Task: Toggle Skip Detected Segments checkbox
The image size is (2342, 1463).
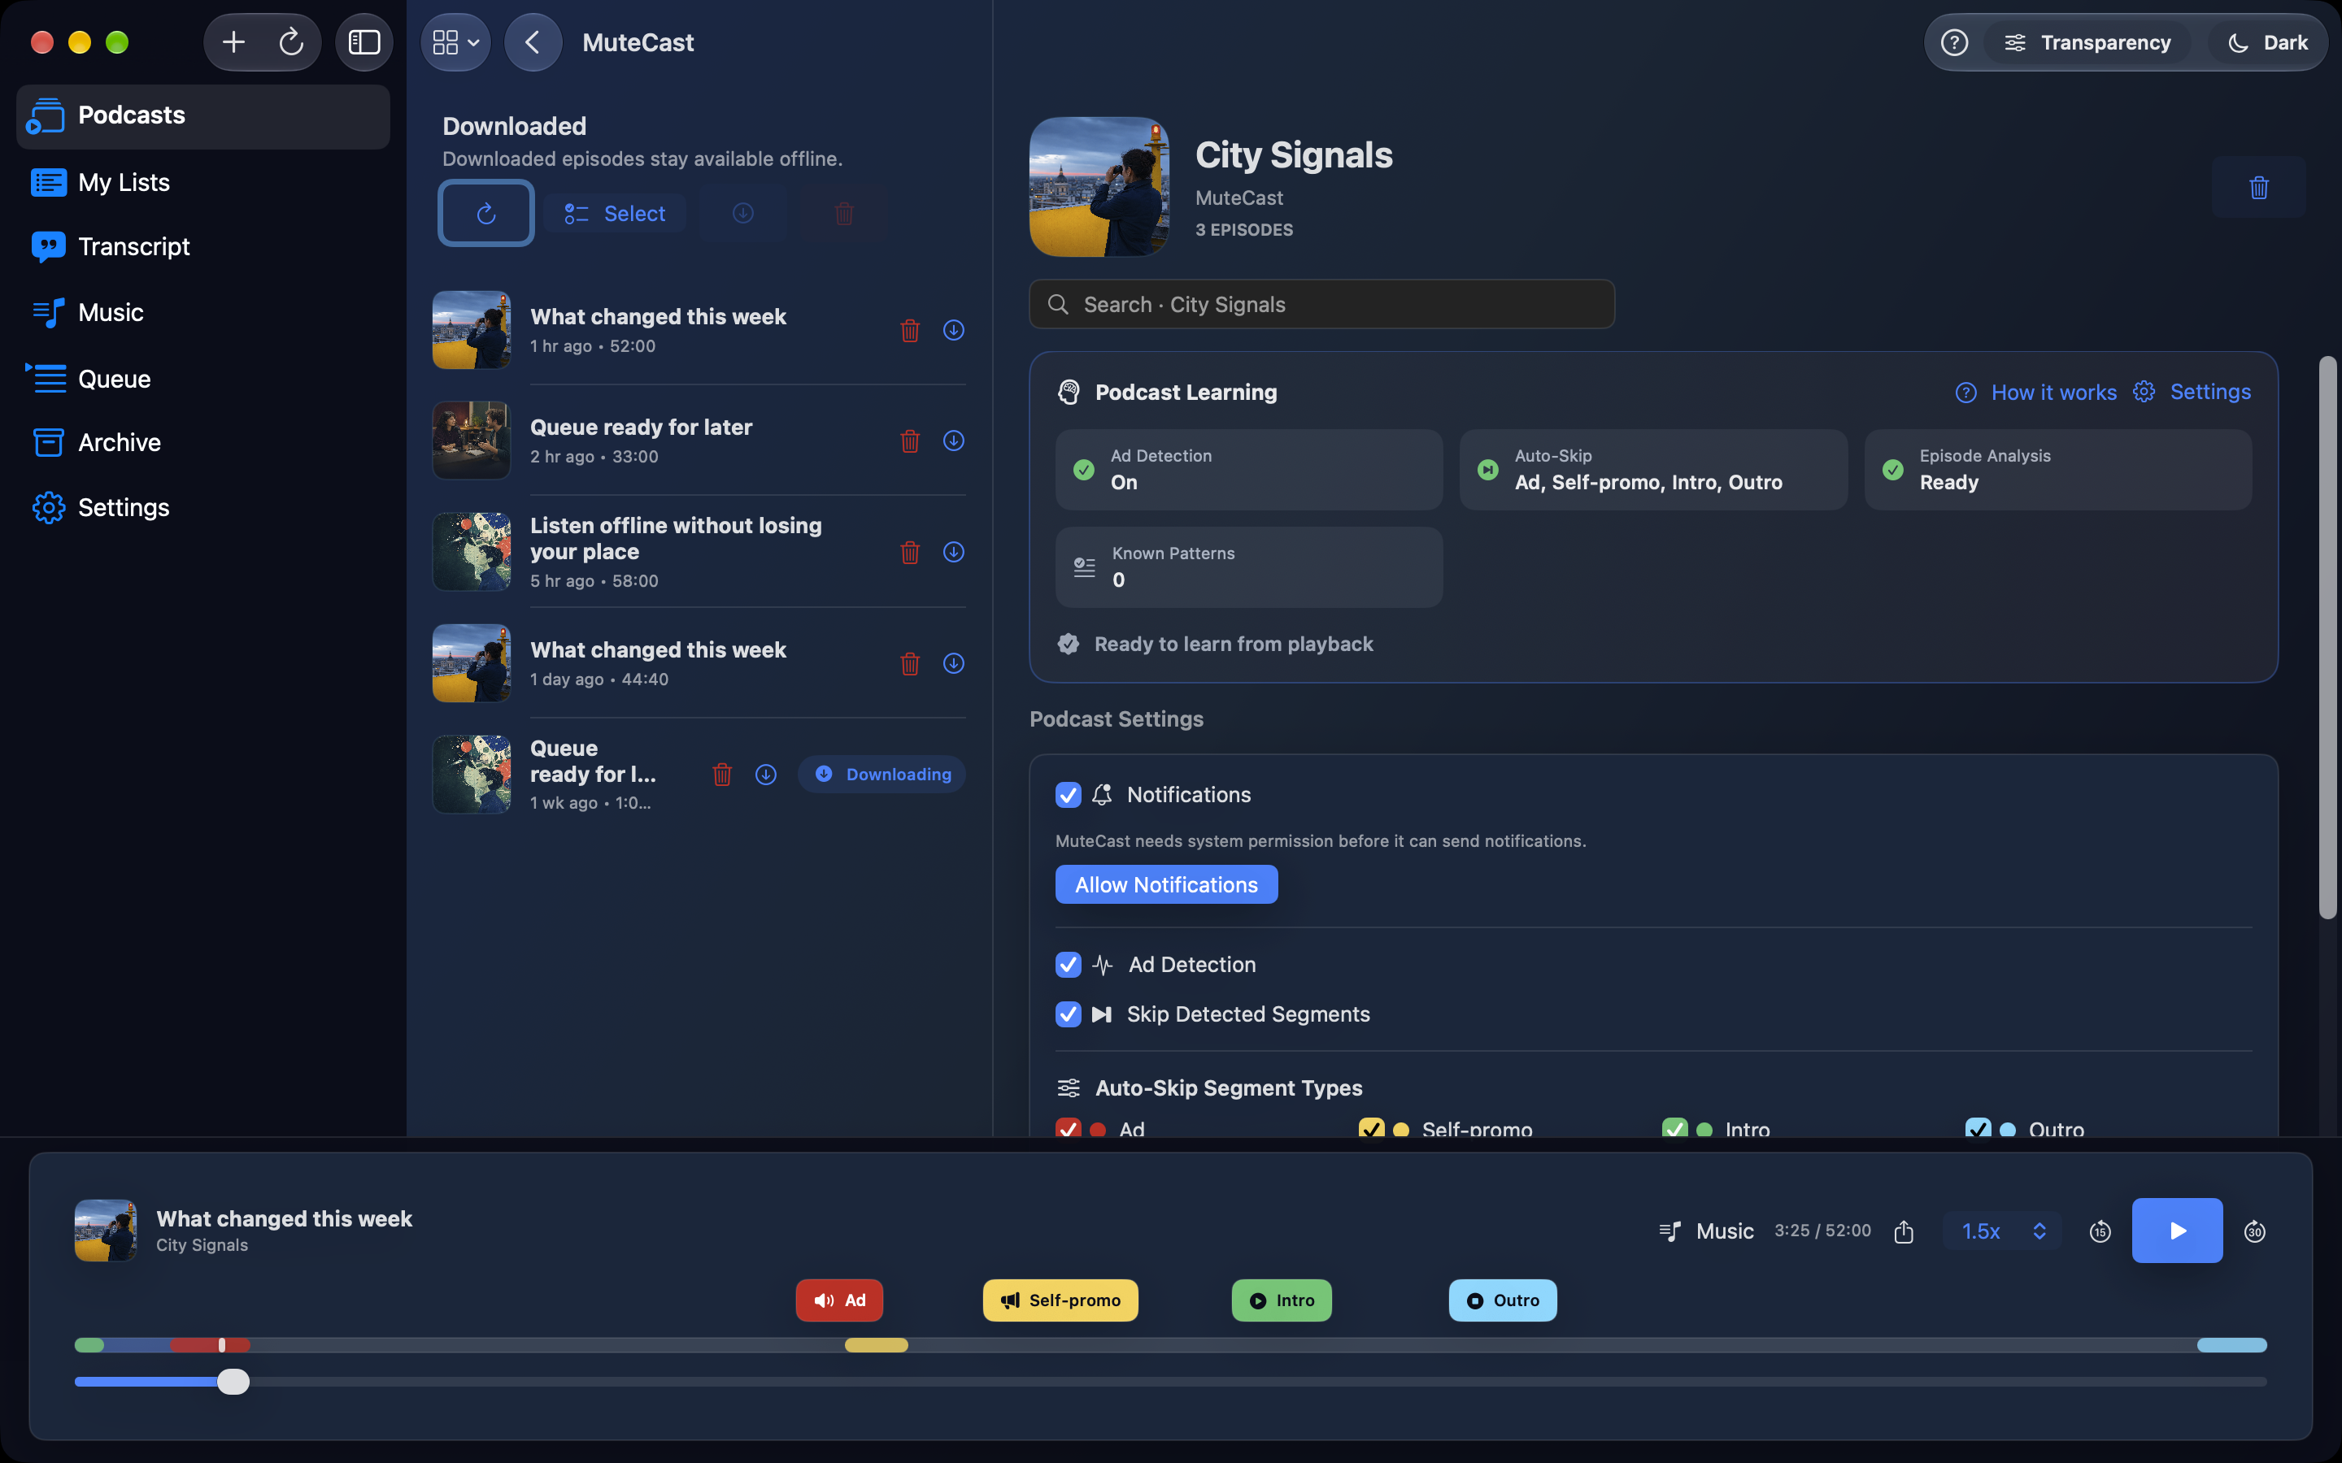Action: [x=1068, y=1014]
